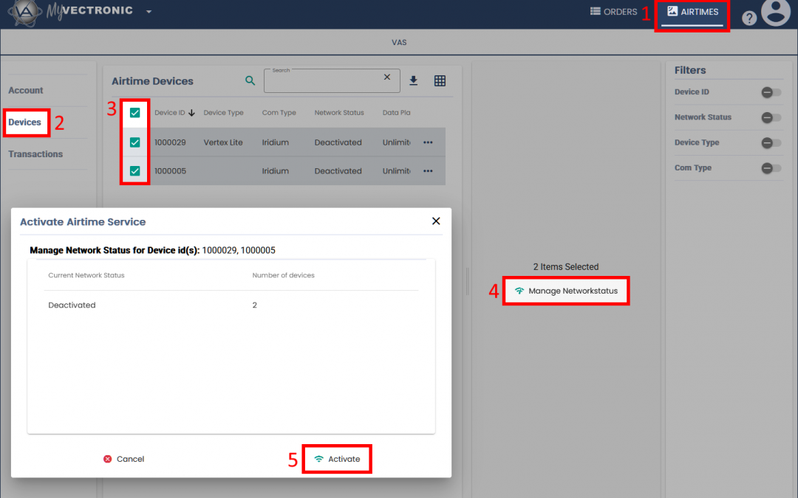Switch to the Orders tab

[613, 12]
